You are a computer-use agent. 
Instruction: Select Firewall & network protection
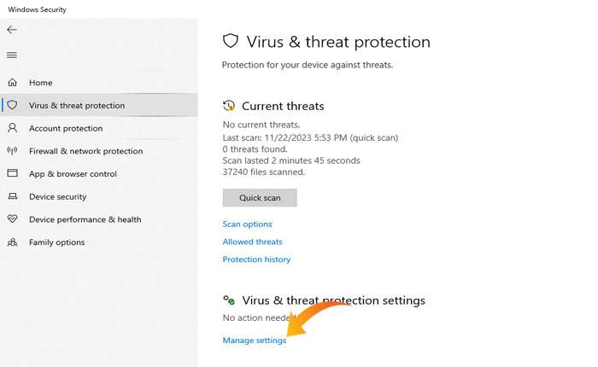tap(85, 151)
